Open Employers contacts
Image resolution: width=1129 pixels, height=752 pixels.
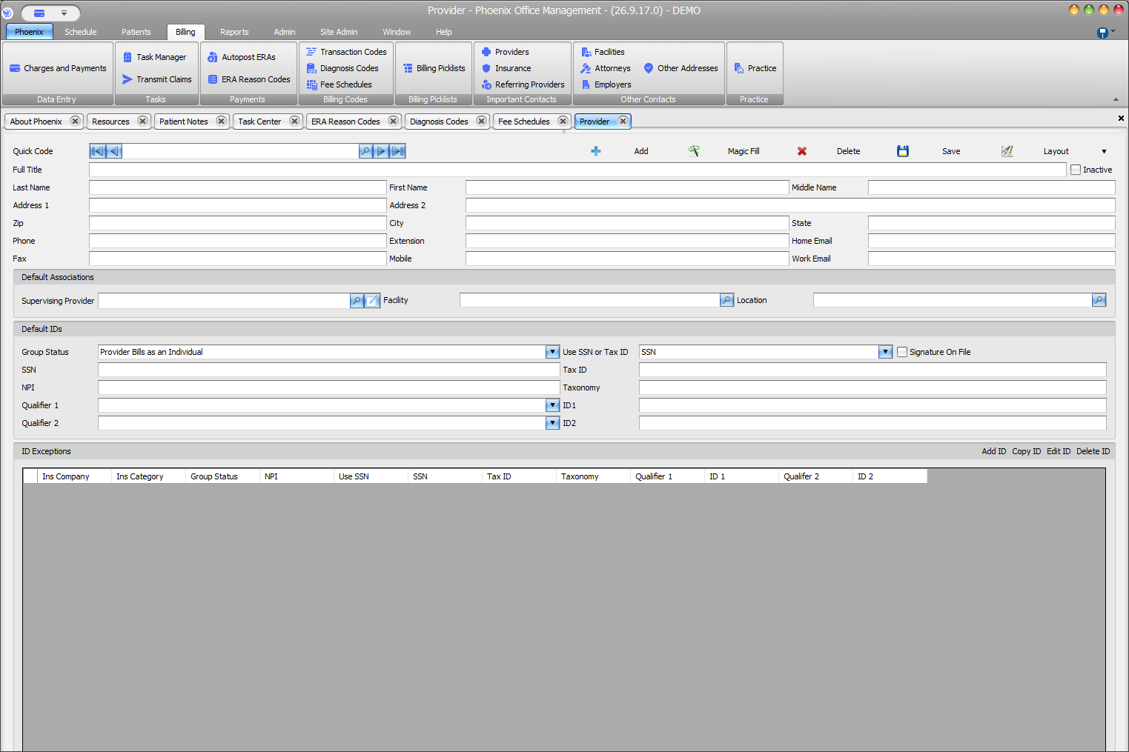[x=606, y=84]
